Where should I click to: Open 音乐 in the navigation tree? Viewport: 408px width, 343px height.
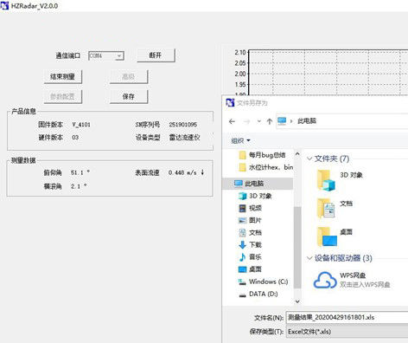[250, 257]
